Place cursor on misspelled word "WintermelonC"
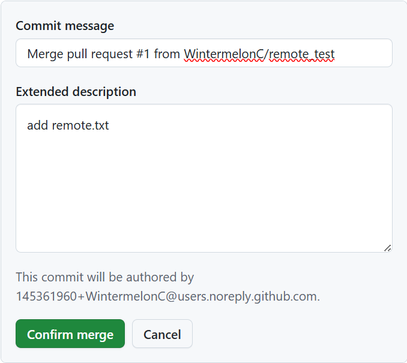This screenshot has height=363, width=407. 224,54
